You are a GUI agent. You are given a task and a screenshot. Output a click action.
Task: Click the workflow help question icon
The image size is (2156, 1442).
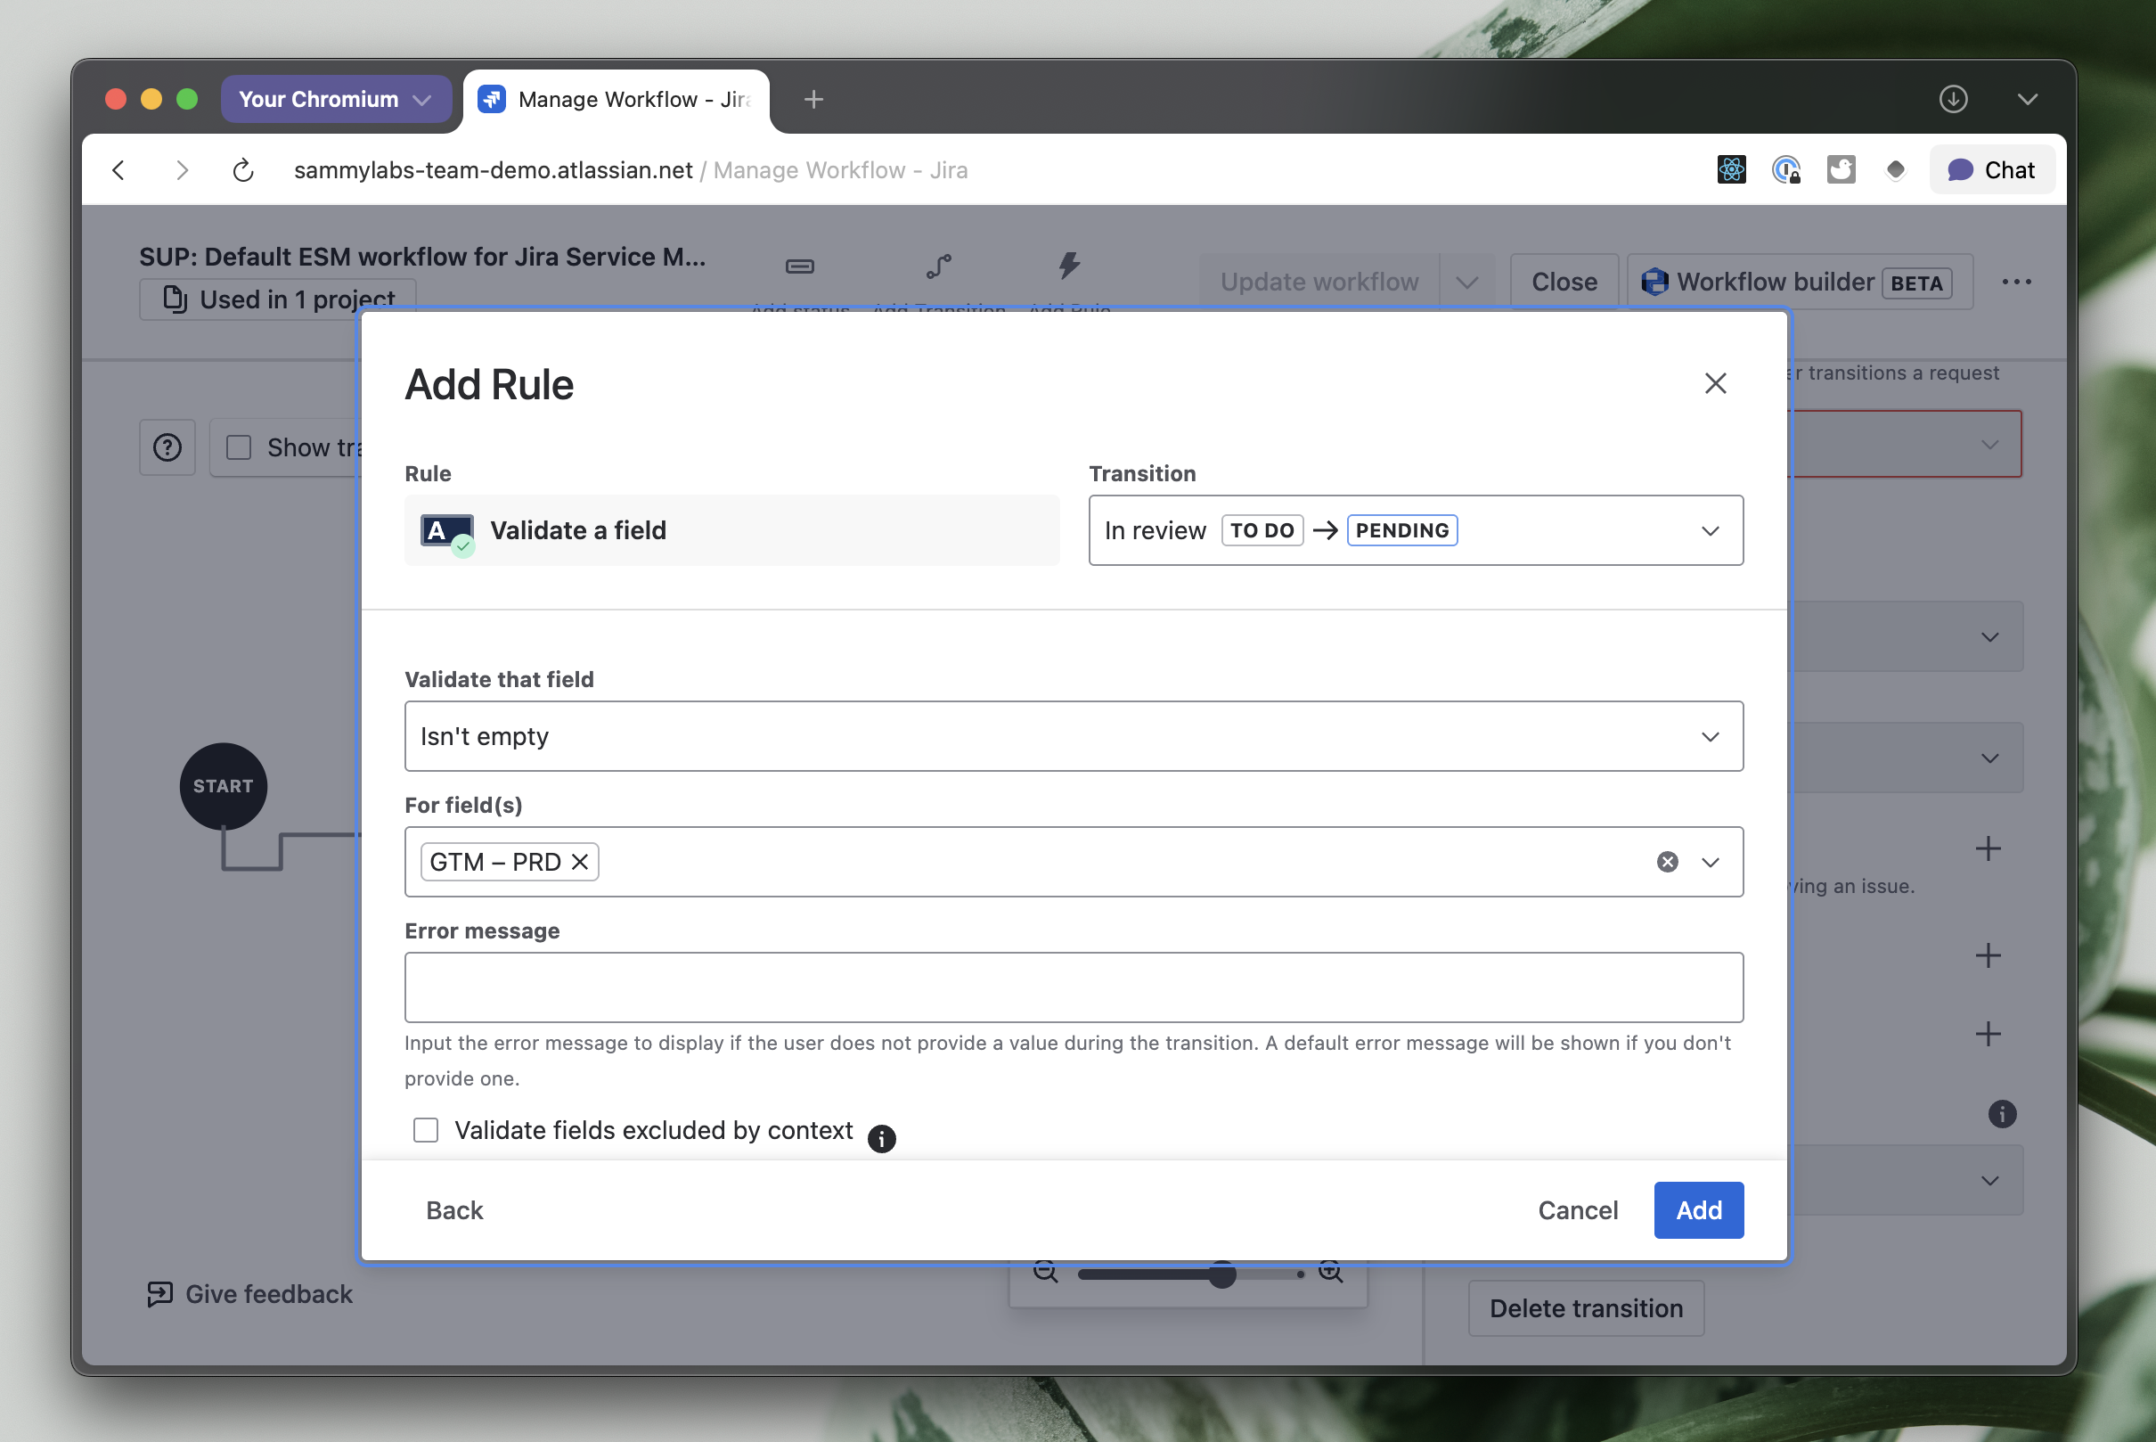(x=167, y=448)
